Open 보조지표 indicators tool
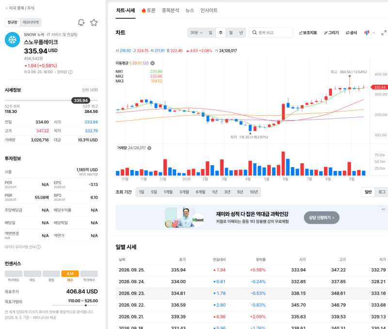Image resolution: width=388 pixels, height=329 pixels. tap(308, 32)
